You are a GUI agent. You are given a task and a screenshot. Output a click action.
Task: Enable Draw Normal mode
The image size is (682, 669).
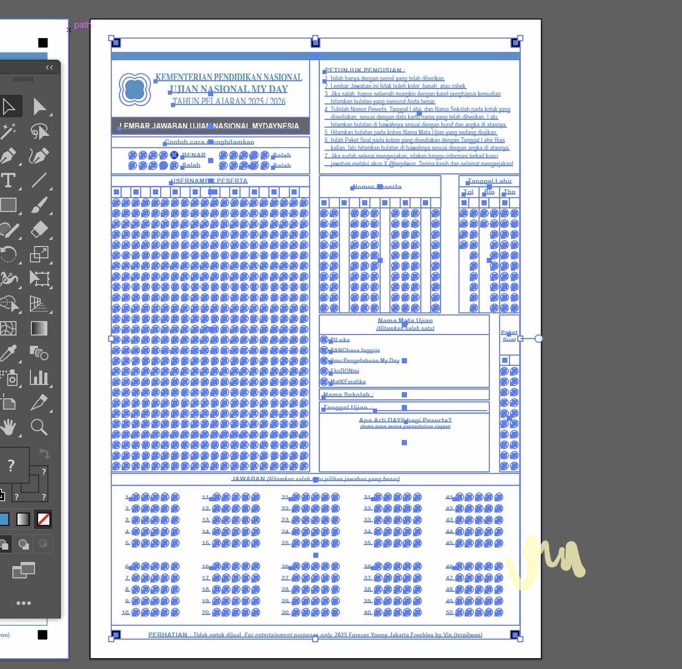[x=3, y=544]
